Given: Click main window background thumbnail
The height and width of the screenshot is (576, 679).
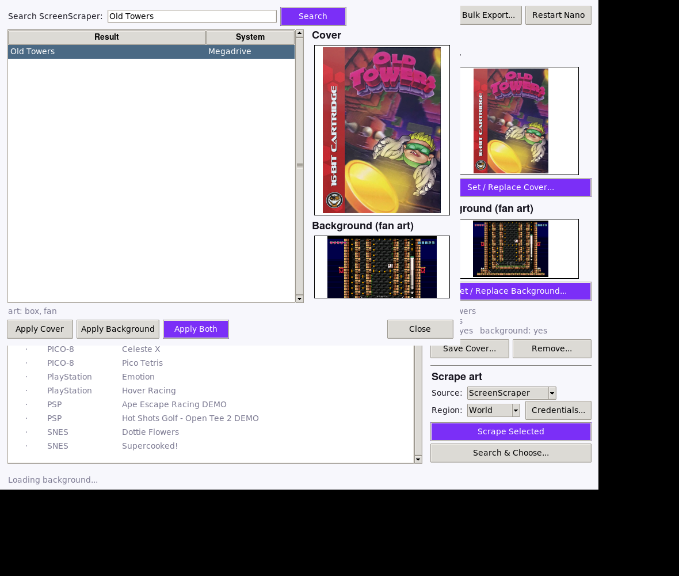Looking at the screenshot, I should [x=519, y=249].
